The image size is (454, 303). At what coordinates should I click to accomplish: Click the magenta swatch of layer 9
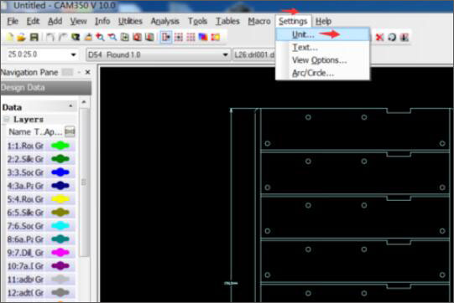(x=60, y=252)
